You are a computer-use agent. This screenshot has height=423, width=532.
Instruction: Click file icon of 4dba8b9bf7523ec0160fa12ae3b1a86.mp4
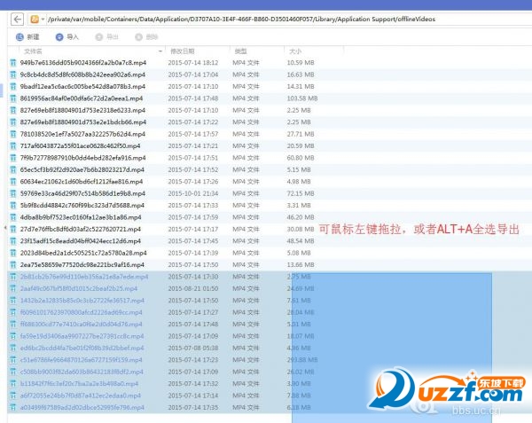[x=13, y=217]
